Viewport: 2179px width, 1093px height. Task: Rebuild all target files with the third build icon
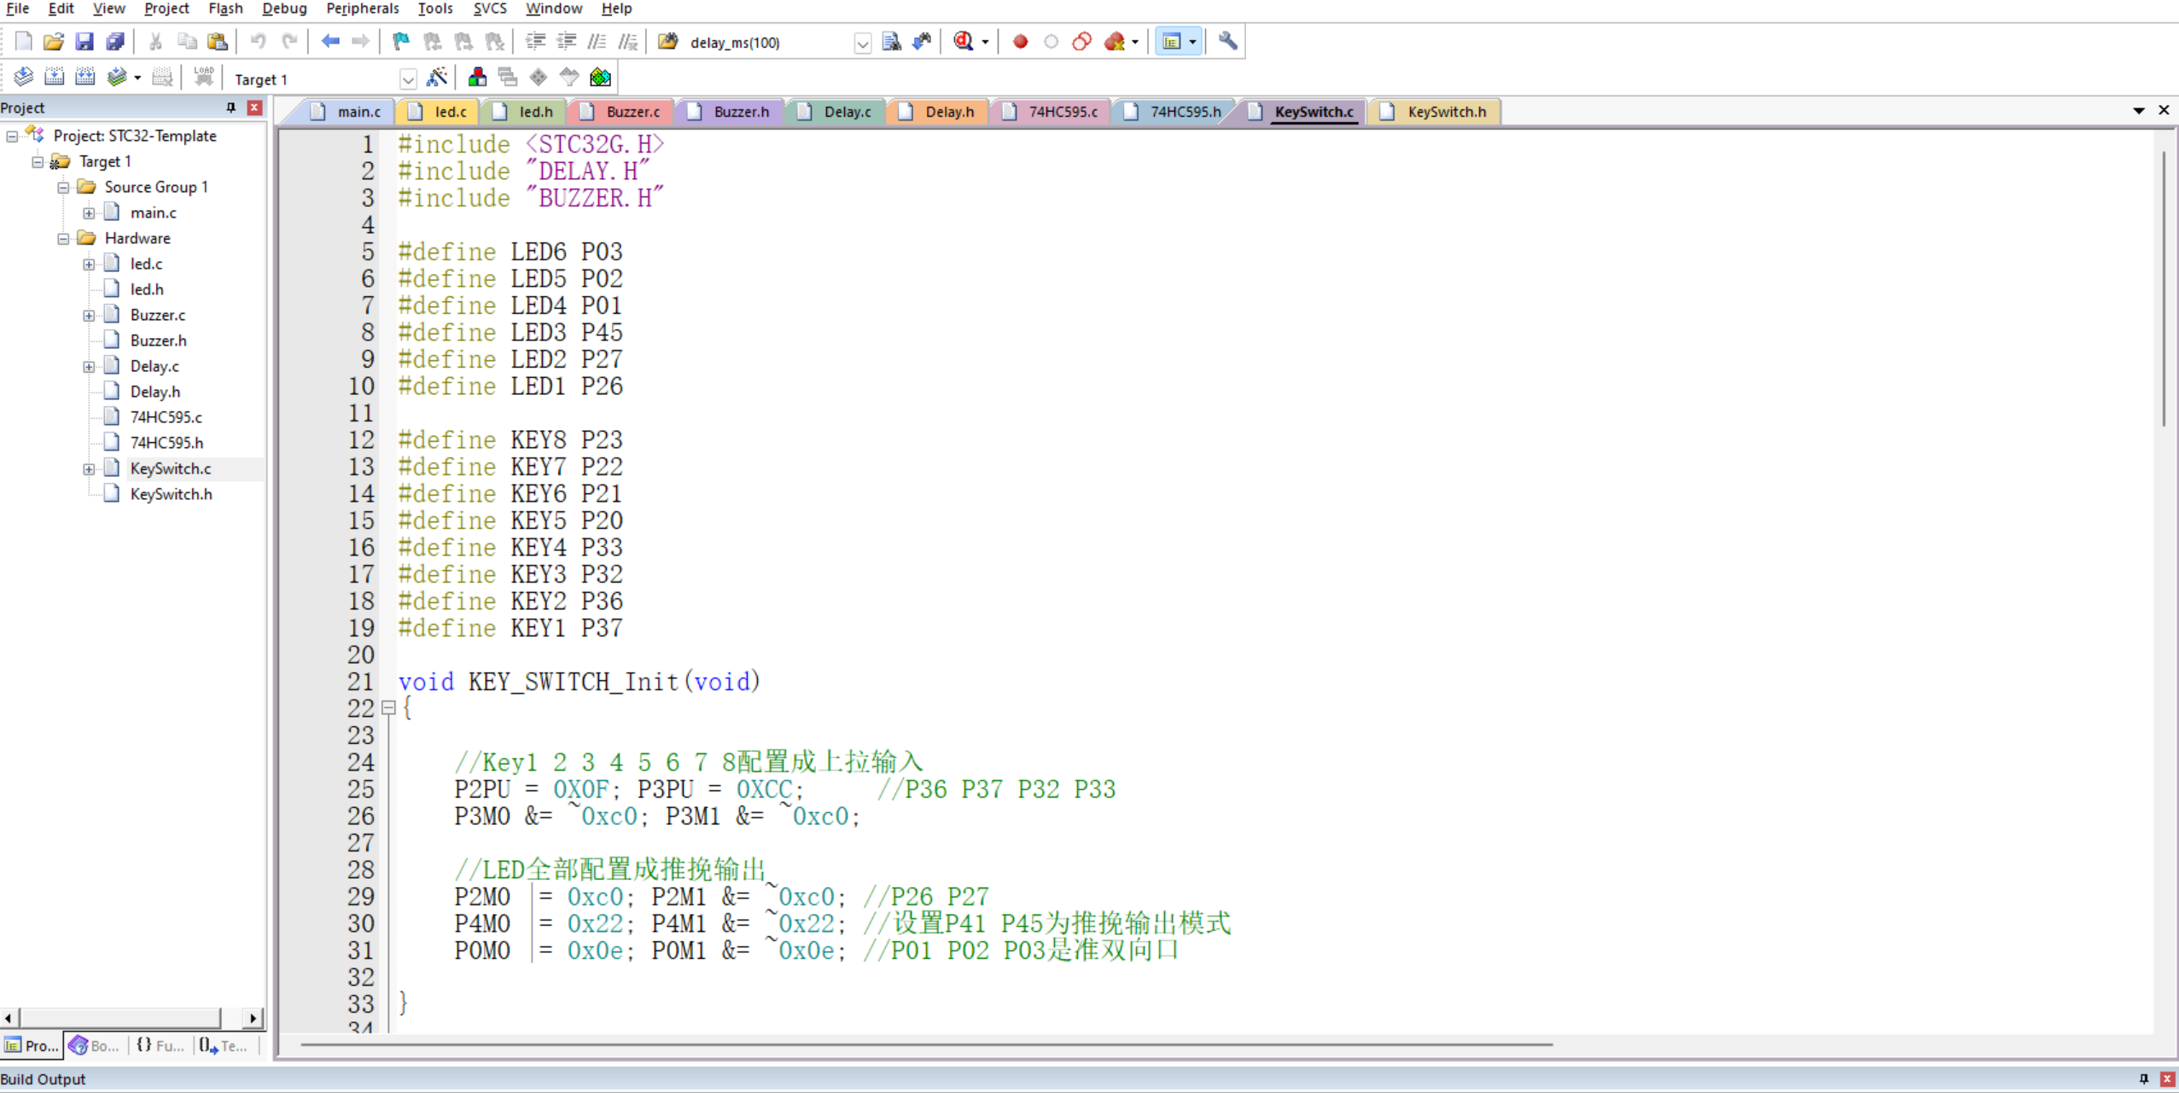click(x=84, y=78)
